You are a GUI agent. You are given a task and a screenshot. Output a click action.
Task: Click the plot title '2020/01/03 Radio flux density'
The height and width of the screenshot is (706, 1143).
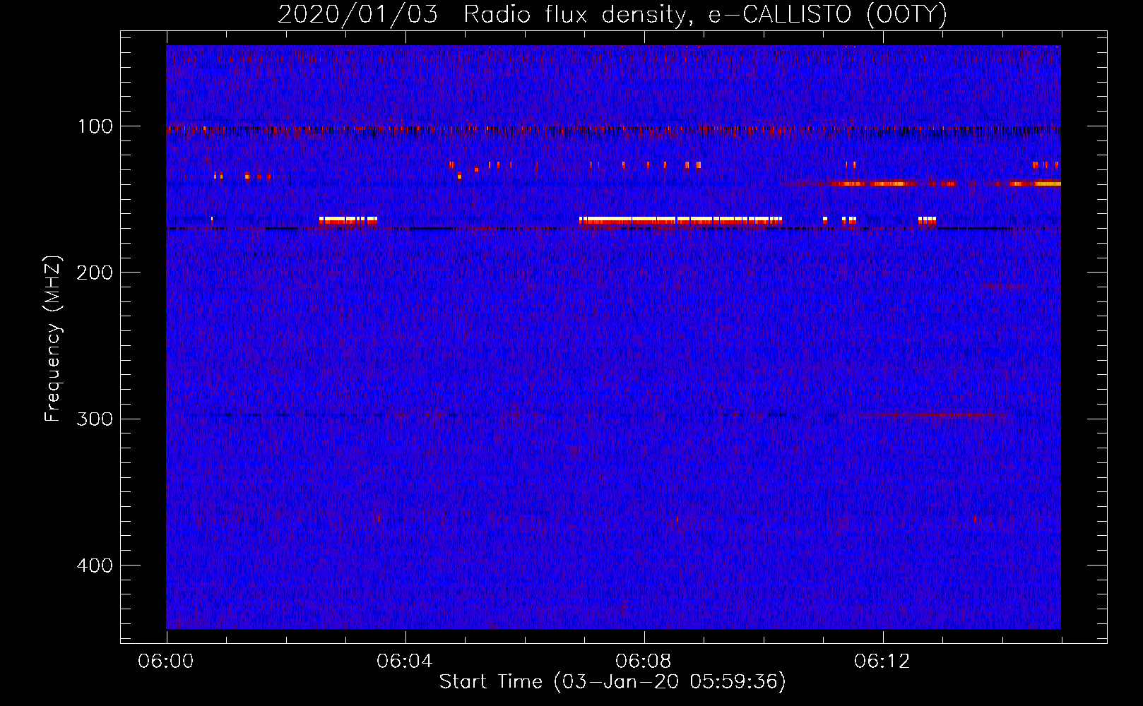tap(482, 14)
